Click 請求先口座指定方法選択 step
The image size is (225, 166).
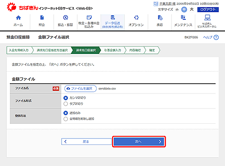tap(52, 50)
